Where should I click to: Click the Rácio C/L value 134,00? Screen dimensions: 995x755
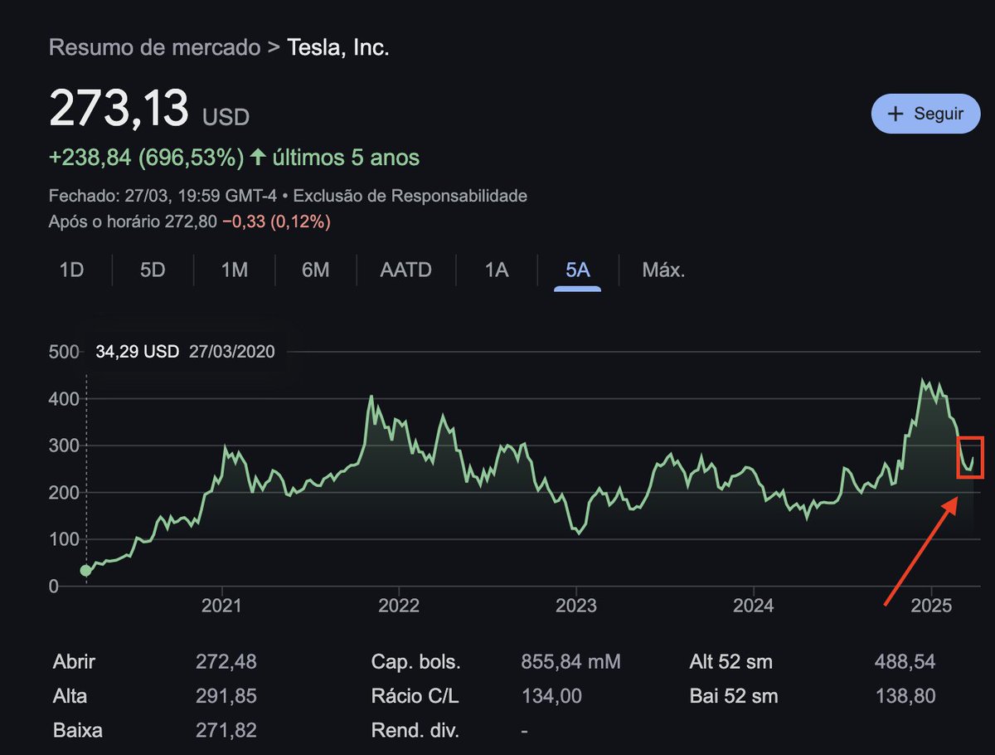point(551,696)
